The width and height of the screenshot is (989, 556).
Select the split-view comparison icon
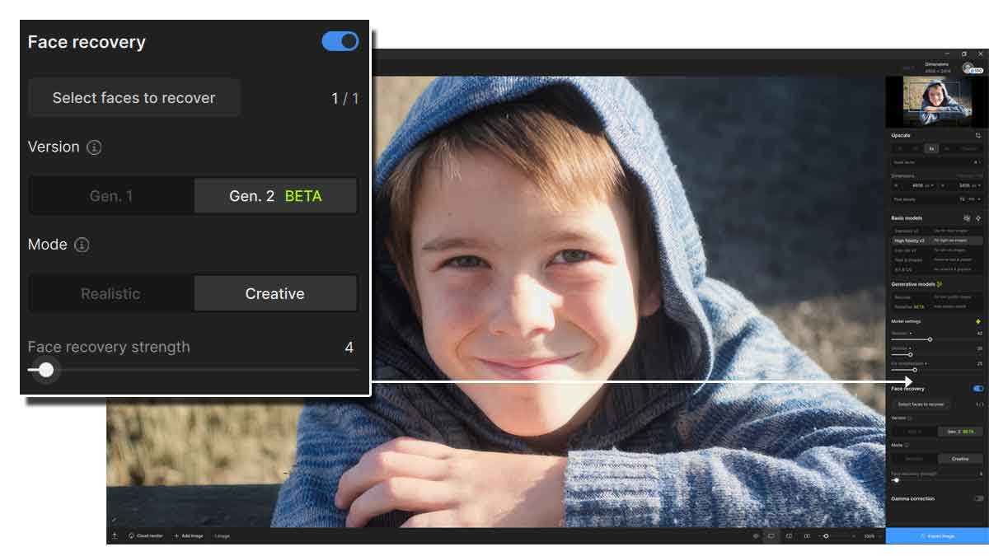point(790,535)
